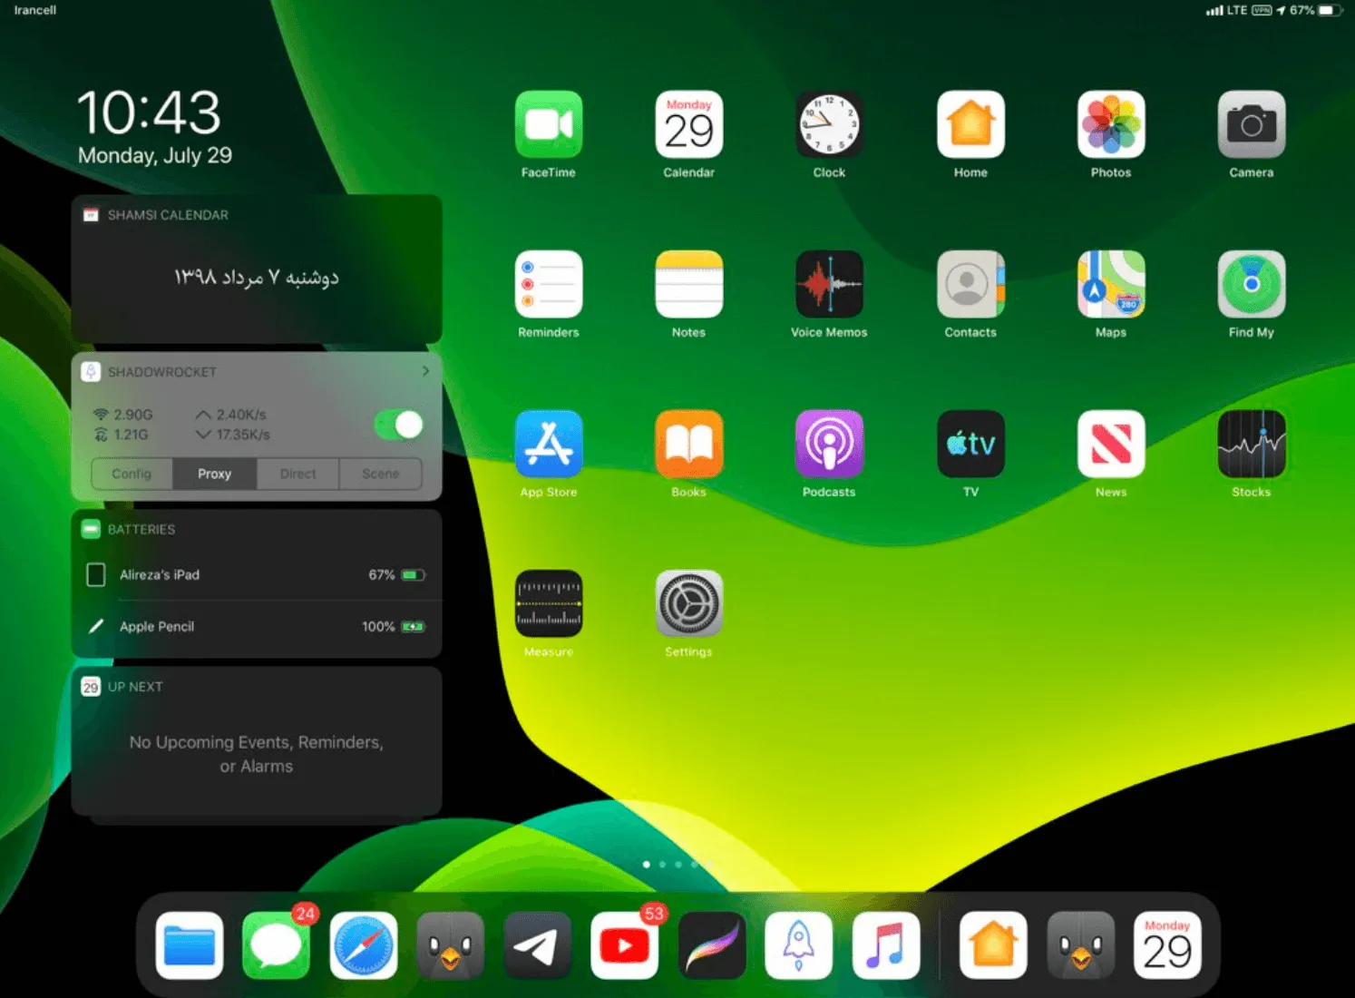The width and height of the screenshot is (1355, 998).
Task: Tap the Irancell carrier label
Action: pyautogui.click(x=35, y=10)
